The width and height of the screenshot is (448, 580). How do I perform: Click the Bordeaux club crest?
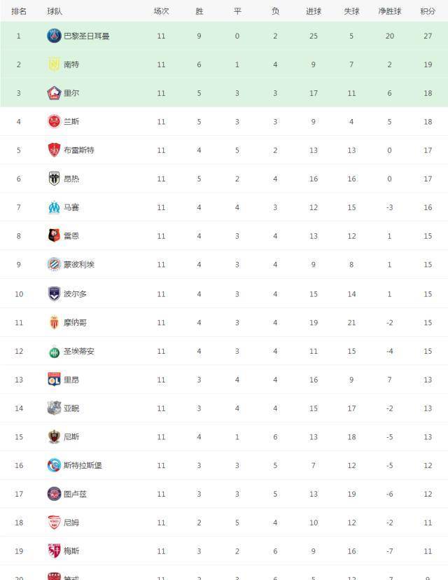coord(54,294)
